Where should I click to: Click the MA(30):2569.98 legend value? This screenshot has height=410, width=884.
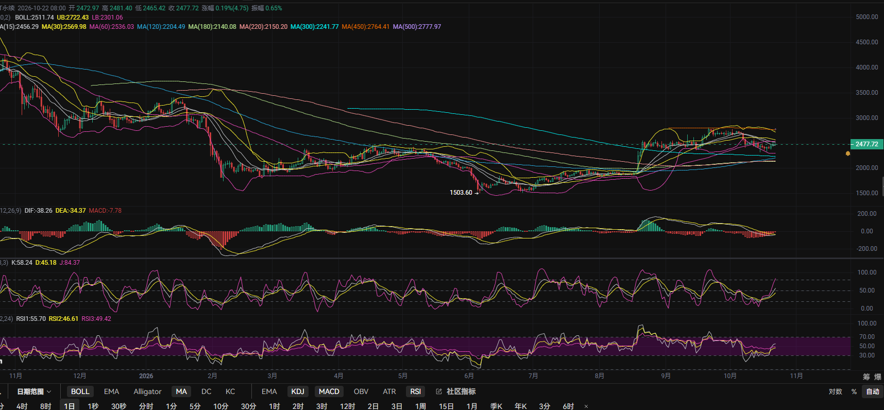pos(64,27)
